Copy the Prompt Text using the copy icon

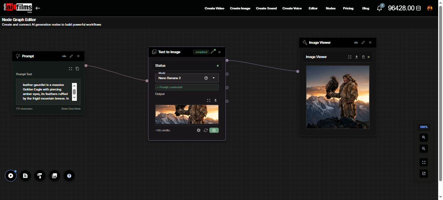pos(77,68)
